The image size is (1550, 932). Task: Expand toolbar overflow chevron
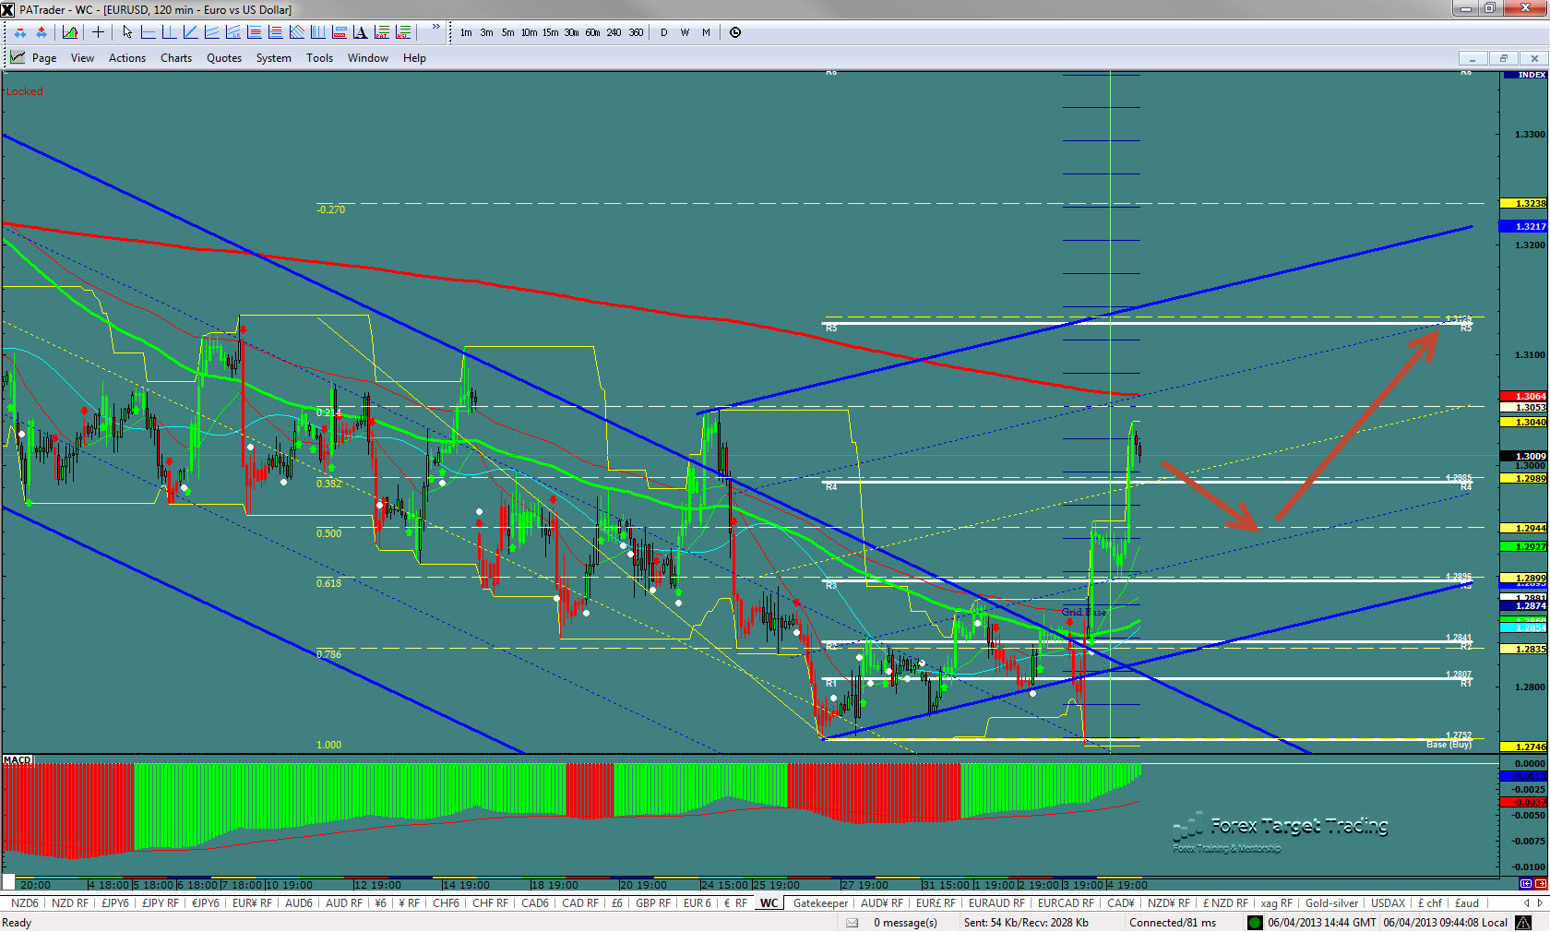tap(436, 28)
